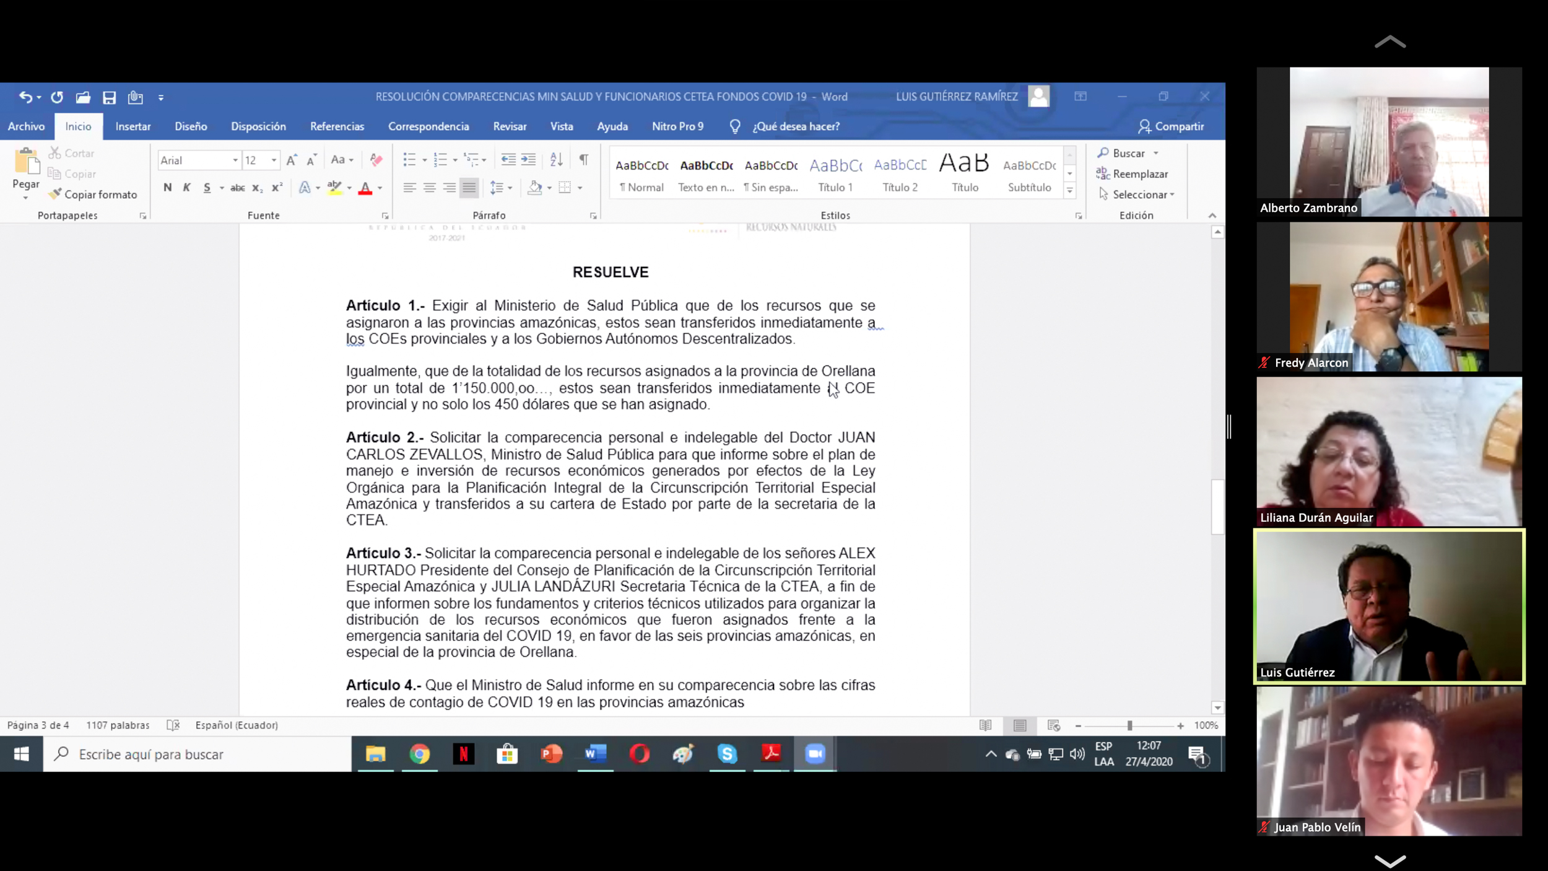
Task: Click the Print layout view icon in status bar
Action: tap(1020, 725)
